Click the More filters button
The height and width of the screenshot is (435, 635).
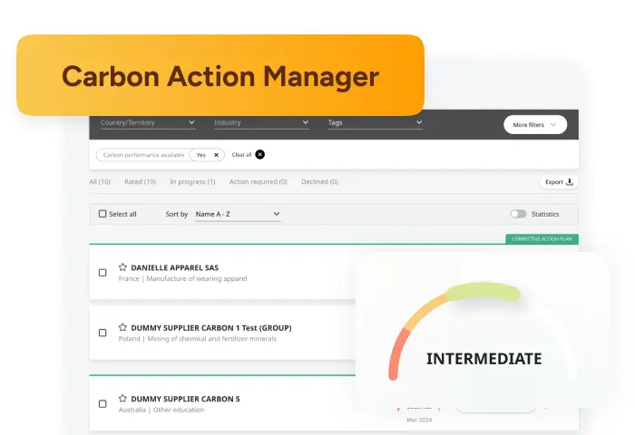click(x=535, y=125)
